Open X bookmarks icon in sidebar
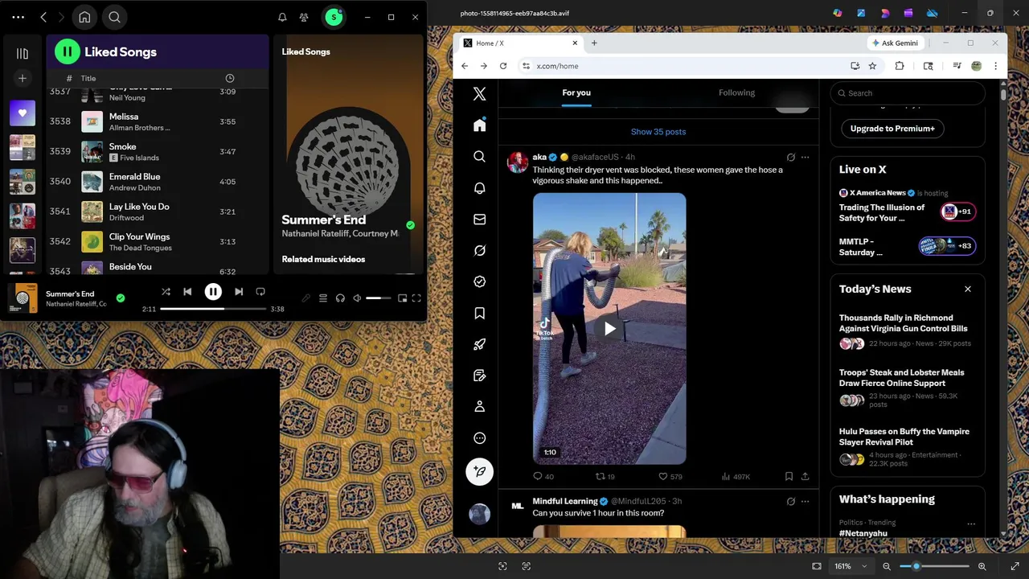The height and width of the screenshot is (579, 1029). coord(480,313)
